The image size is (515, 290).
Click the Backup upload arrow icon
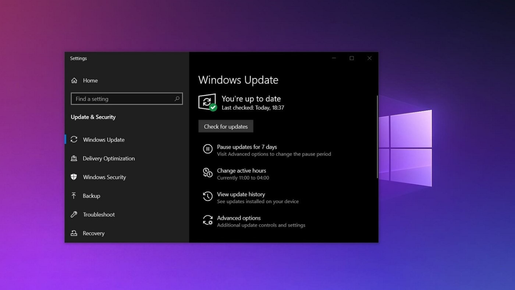coord(74,196)
